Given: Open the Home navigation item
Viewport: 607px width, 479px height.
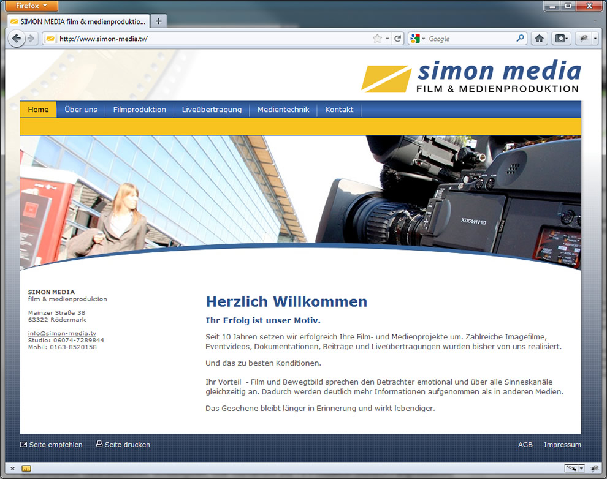Looking at the screenshot, I should [x=39, y=110].
